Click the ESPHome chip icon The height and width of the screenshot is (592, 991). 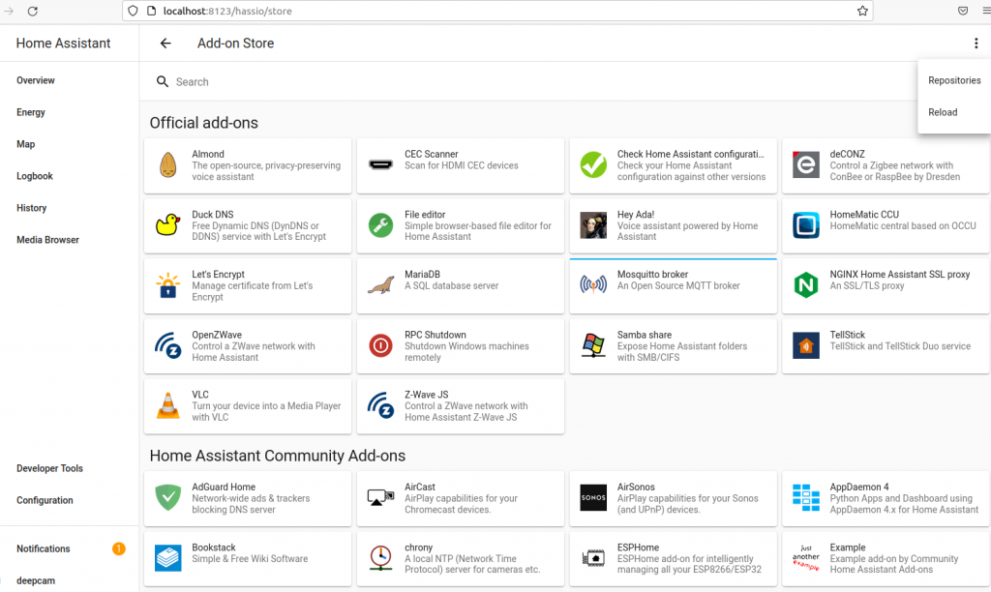(x=593, y=558)
